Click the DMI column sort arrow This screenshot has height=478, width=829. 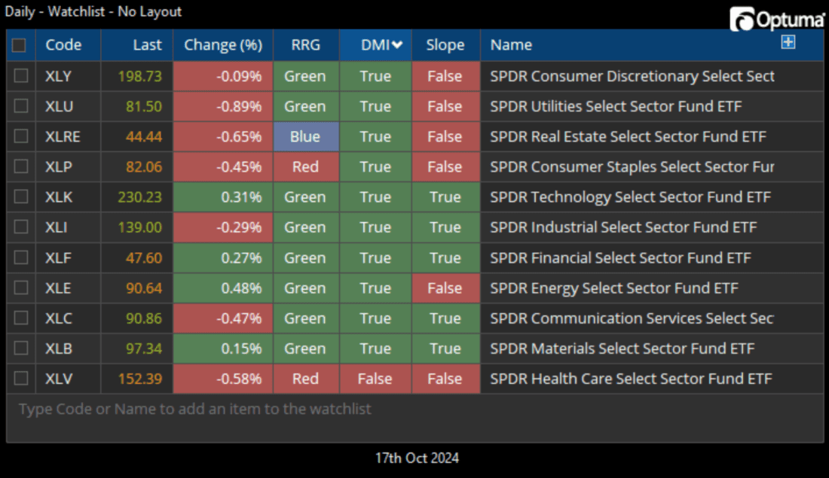[397, 45]
